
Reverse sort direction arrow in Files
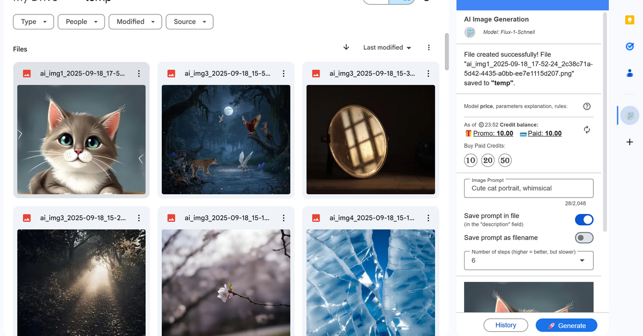(346, 47)
